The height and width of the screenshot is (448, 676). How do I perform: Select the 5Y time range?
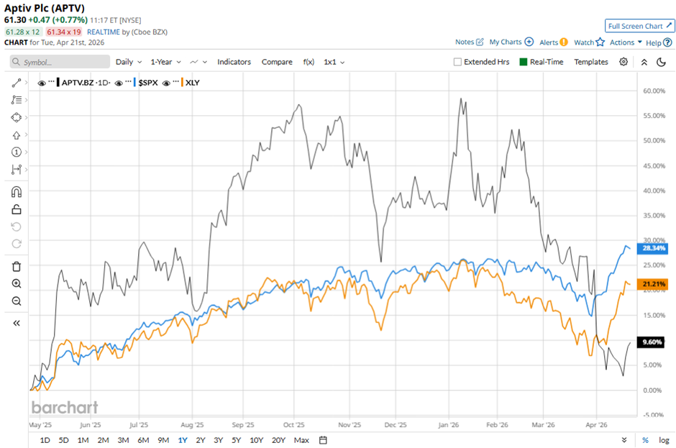(236, 440)
